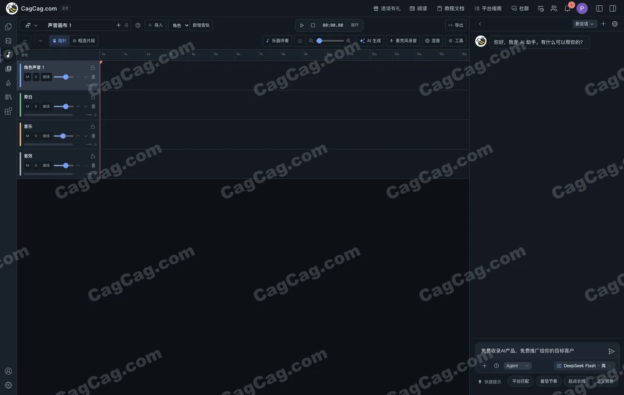This screenshot has width=624, height=395.
Task: Open the image gallery sidebar icon
Action: click(8, 41)
